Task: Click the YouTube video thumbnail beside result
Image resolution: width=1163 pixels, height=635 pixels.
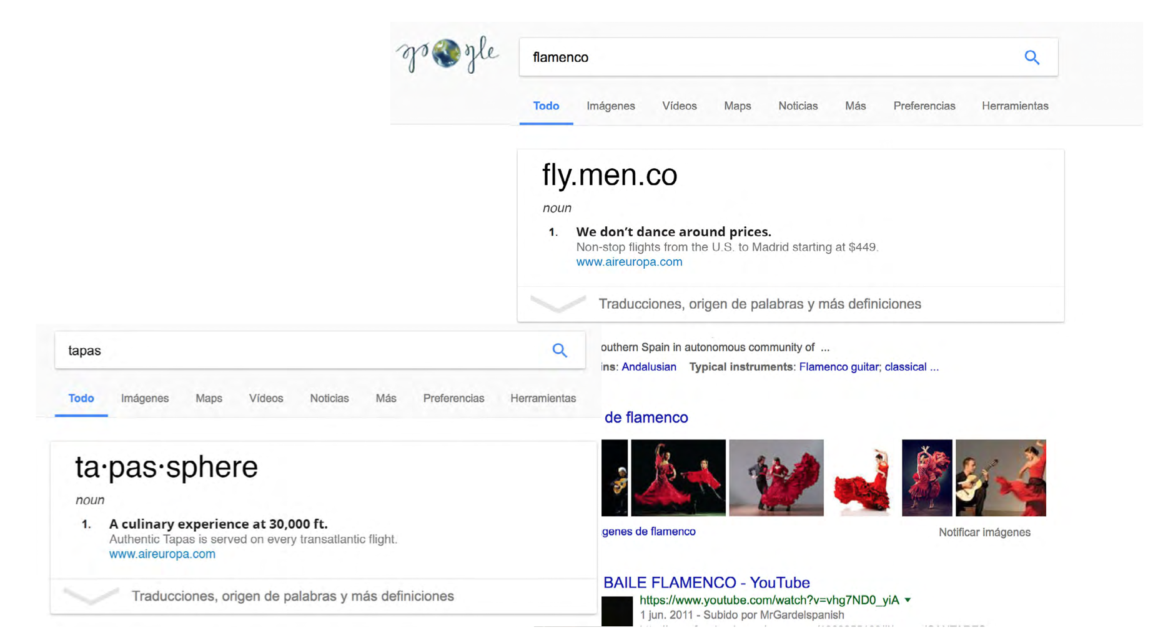Action: point(617,611)
